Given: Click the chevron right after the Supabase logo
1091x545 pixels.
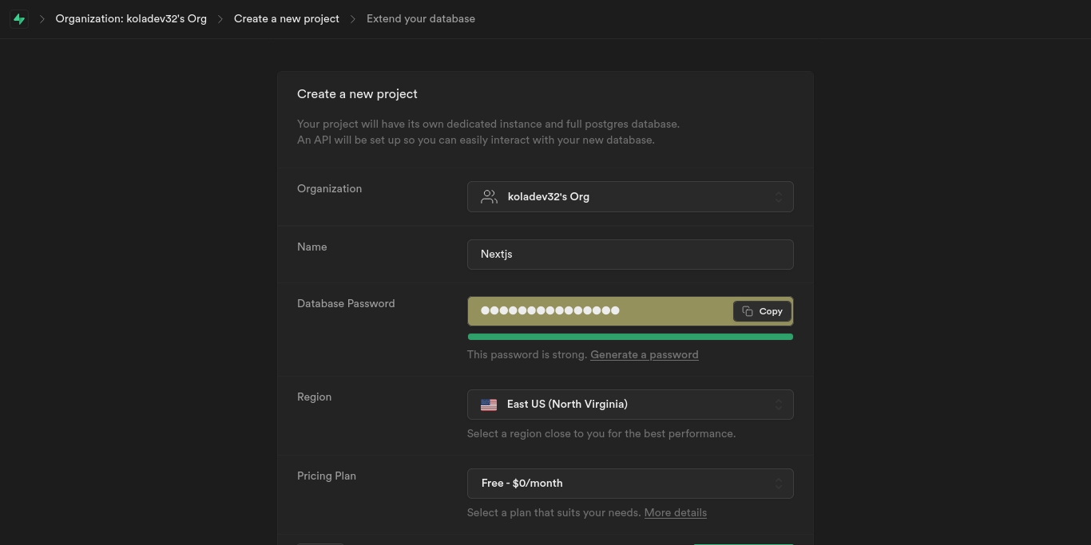Looking at the screenshot, I should [x=42, y=19].
